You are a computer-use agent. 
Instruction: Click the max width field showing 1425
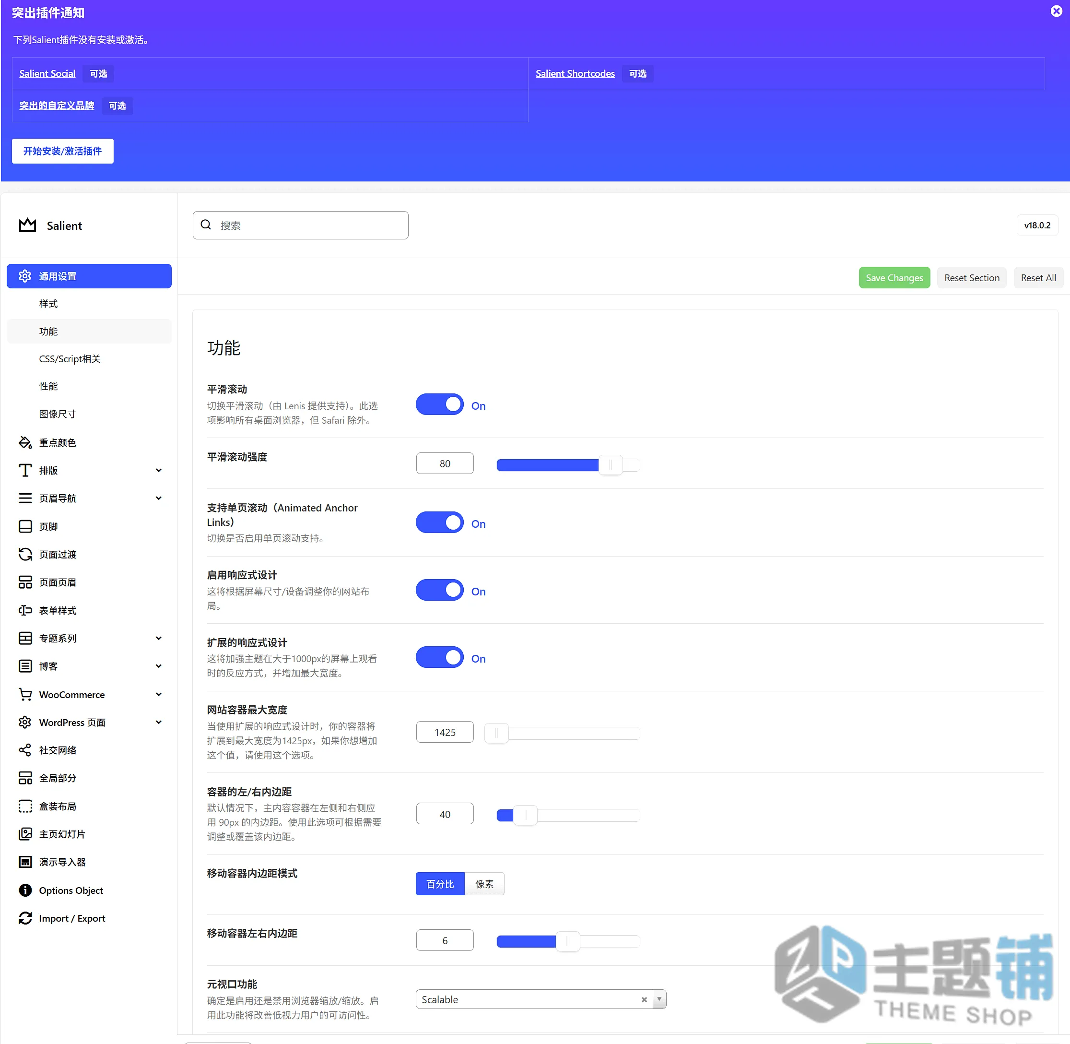click(445, 732)
